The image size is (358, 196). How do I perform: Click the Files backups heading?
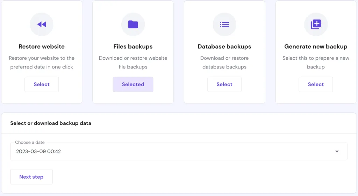[133, 46]
